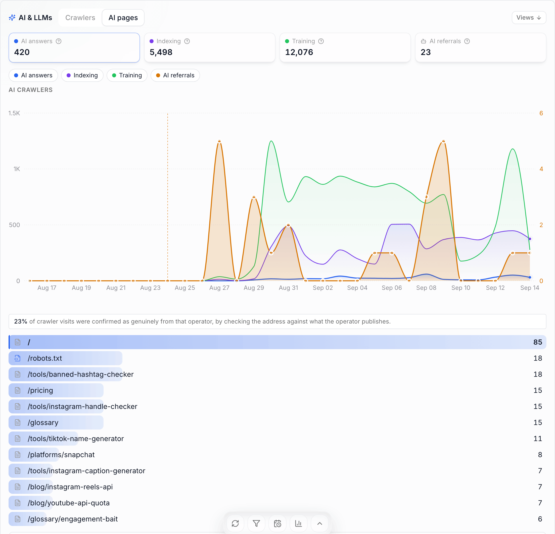The height and width of the screenshot is (534, 555).
Task: Click the page icon beside /blog/youtube-api-quota
Action: click(x=18, y=503)
